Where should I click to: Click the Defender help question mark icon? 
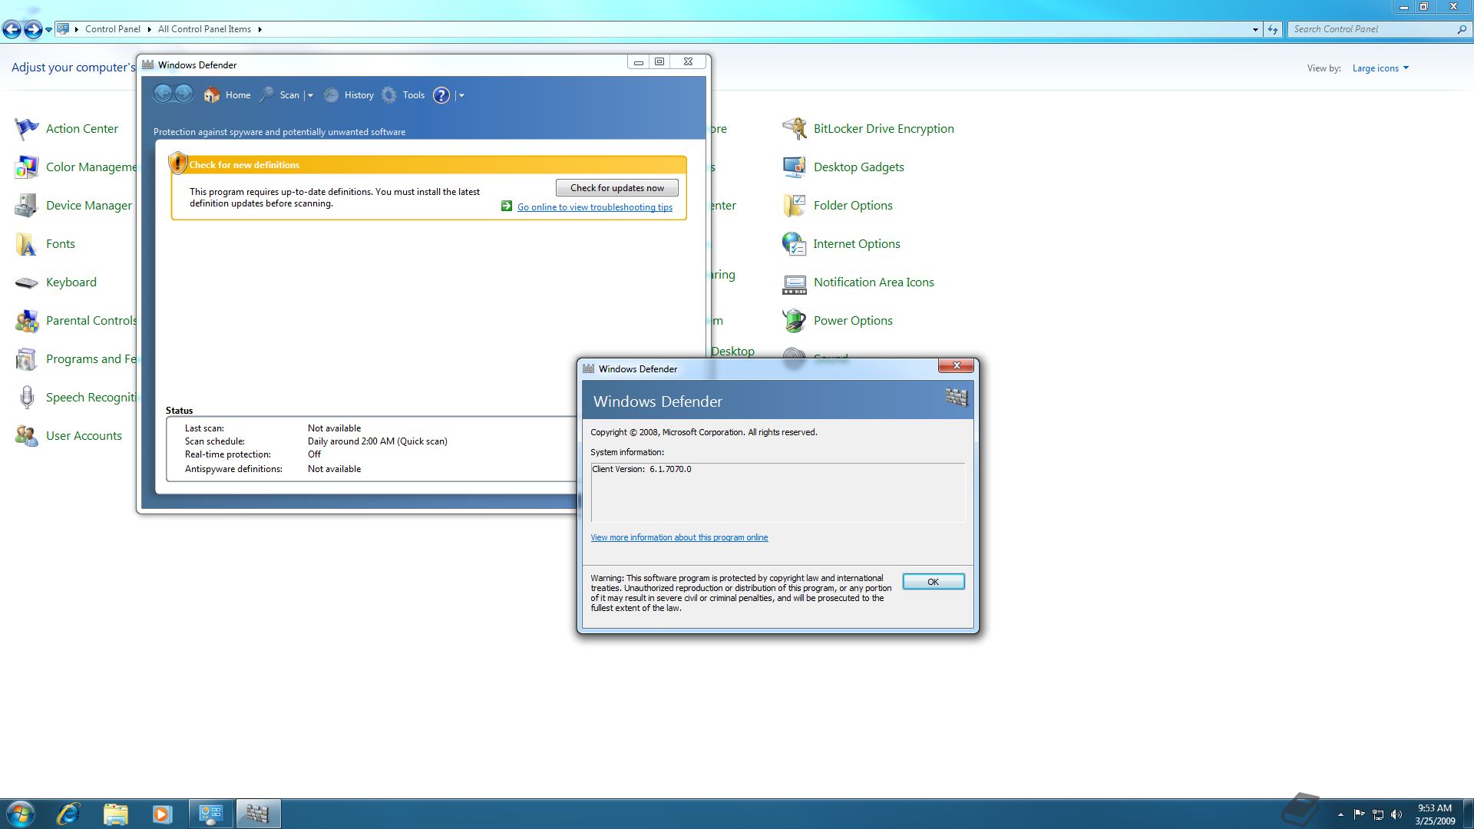(441, 95)
